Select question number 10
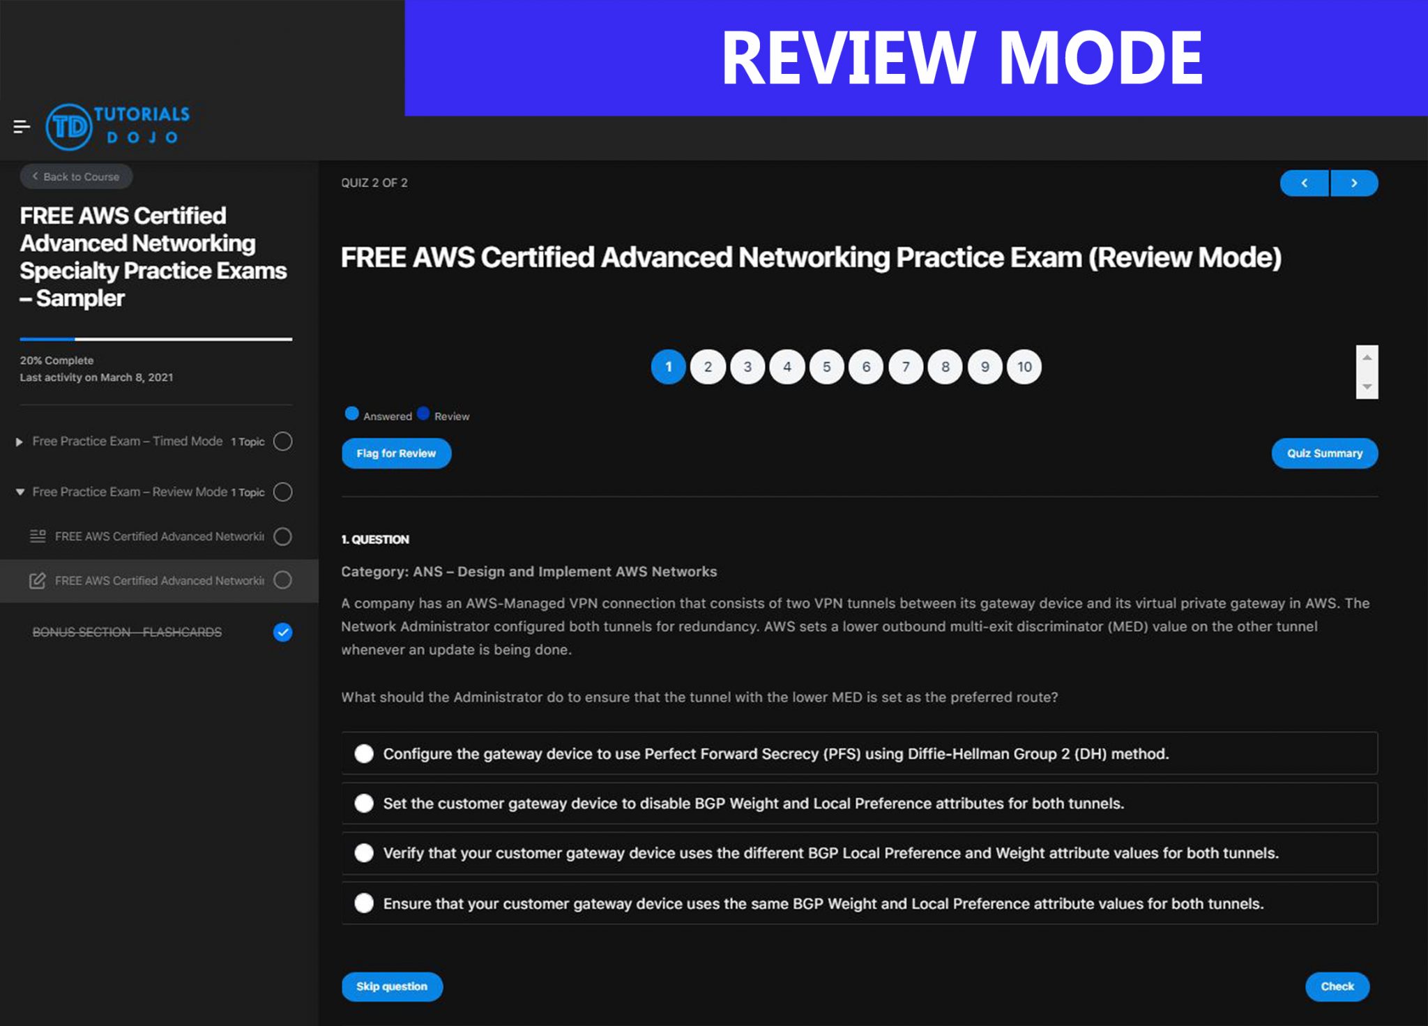The width and height of the screenshot is (1428, 1026). coord(1021,366)
